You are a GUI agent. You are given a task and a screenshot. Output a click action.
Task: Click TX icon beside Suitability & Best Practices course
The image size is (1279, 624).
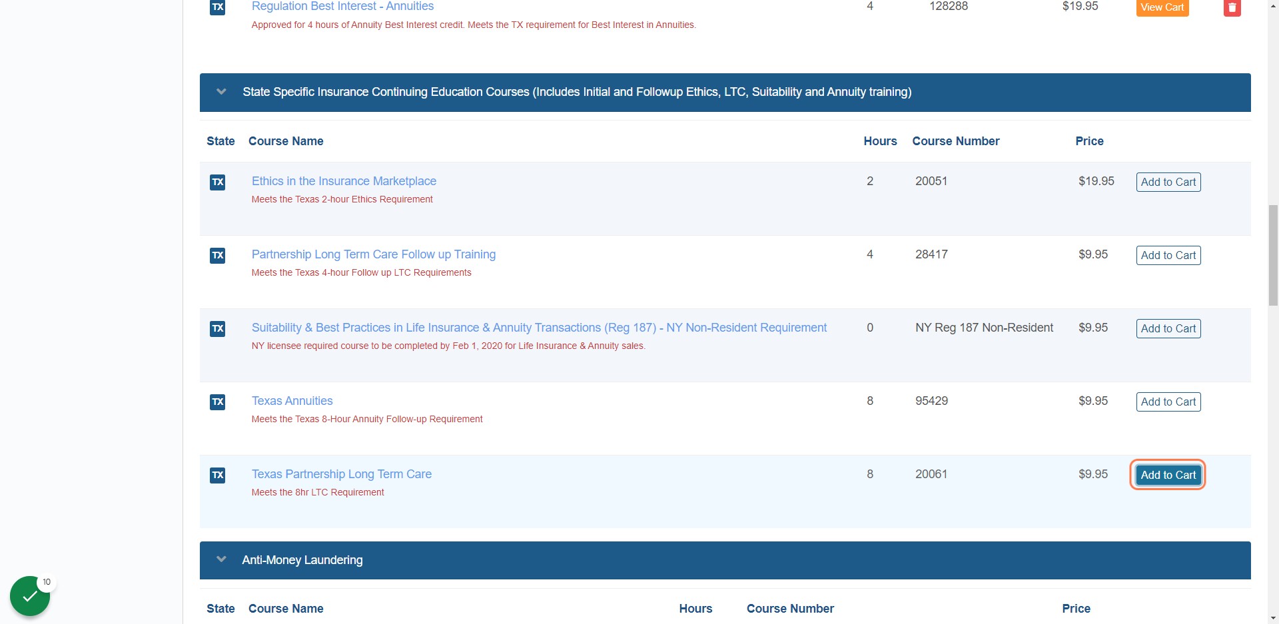pos(217,328)
